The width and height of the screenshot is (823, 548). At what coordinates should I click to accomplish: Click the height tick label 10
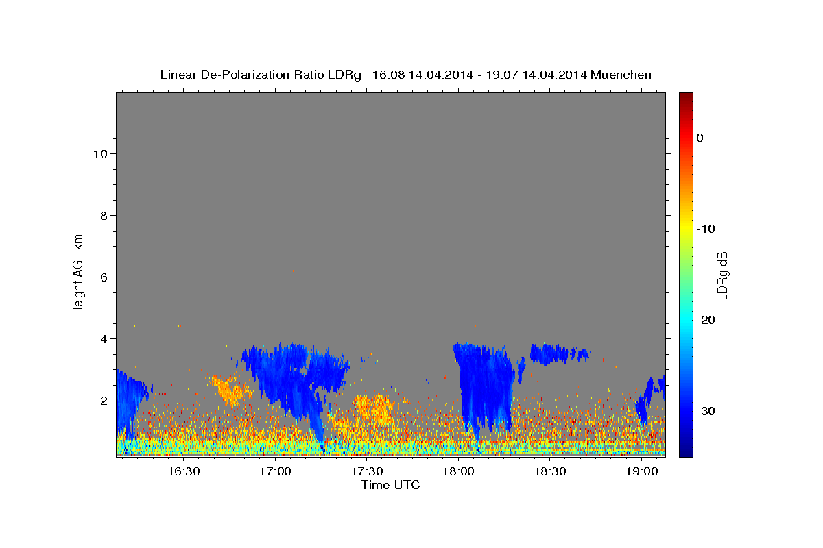101,154
